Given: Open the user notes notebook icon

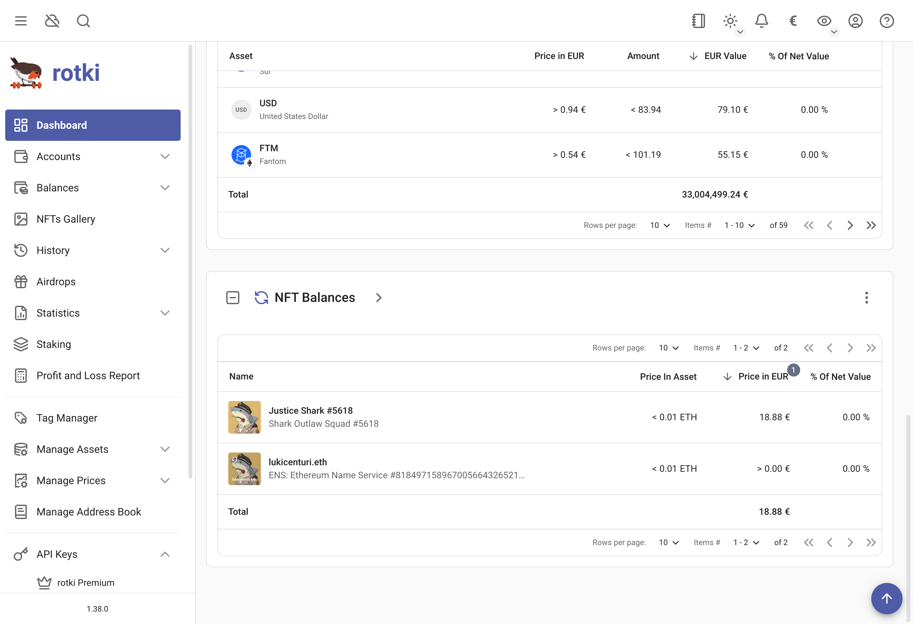Looking at the screenshot, I should point(698,21).
